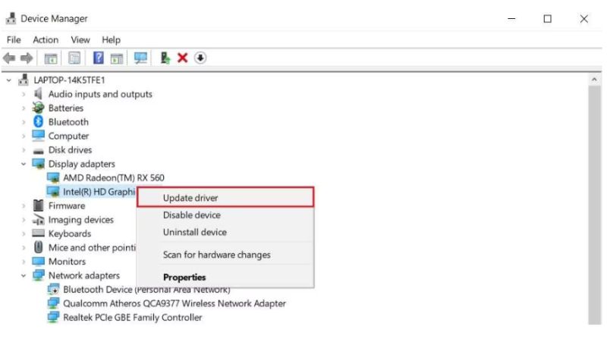Click the Mice and other pointing devices icon
The image size is (607, 338).
pyautogui.click(x=39, y=247)
